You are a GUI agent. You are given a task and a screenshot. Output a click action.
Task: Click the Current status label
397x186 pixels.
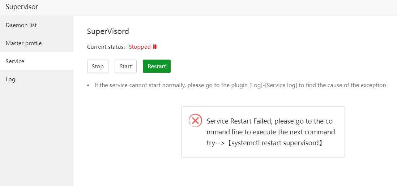click(106, 47)
